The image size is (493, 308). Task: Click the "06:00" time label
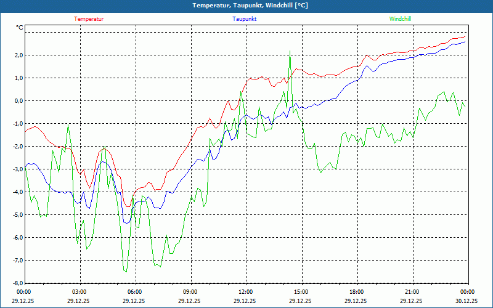(x=134, y=292)
